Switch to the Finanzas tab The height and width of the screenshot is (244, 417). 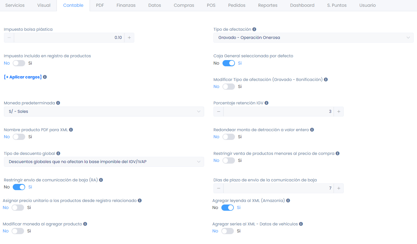coord(126,5)
